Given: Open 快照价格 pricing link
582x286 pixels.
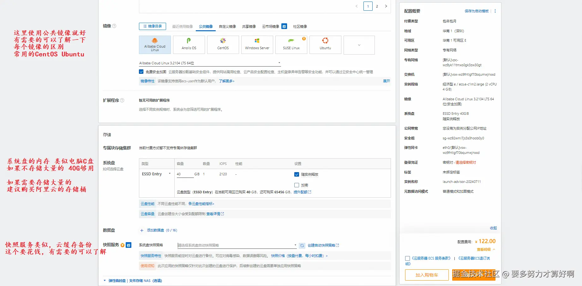Looking at the screenshot, I should [299, 256].
